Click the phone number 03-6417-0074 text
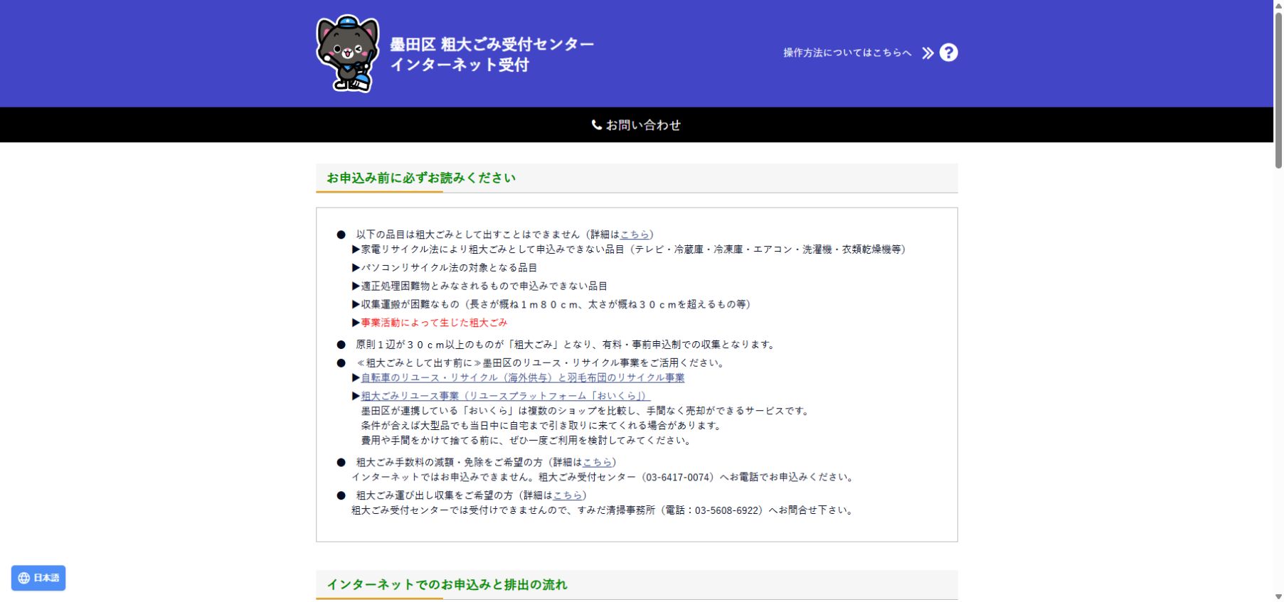 tap(679, 477)
